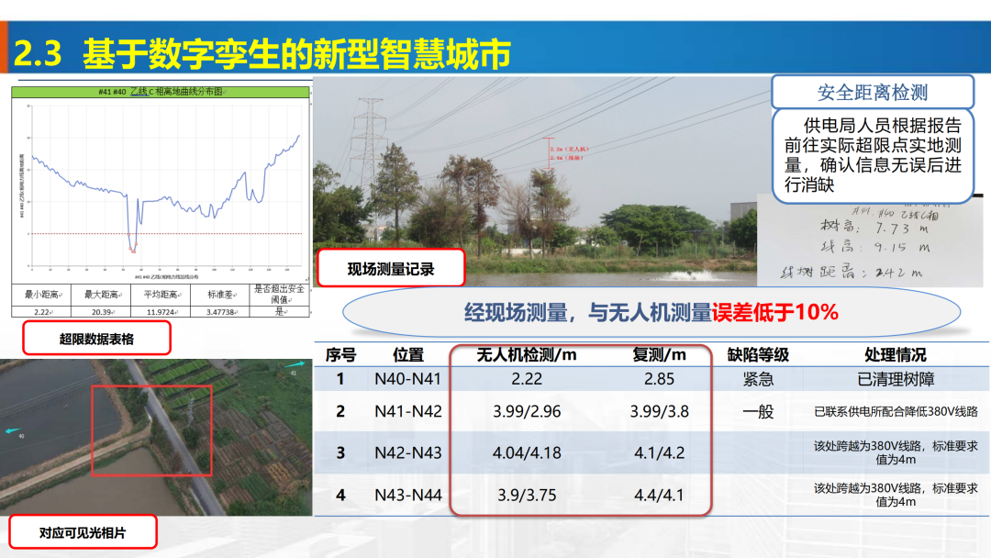Click the '3.99/2.96' drone detection cell

(x=527, y=411)
